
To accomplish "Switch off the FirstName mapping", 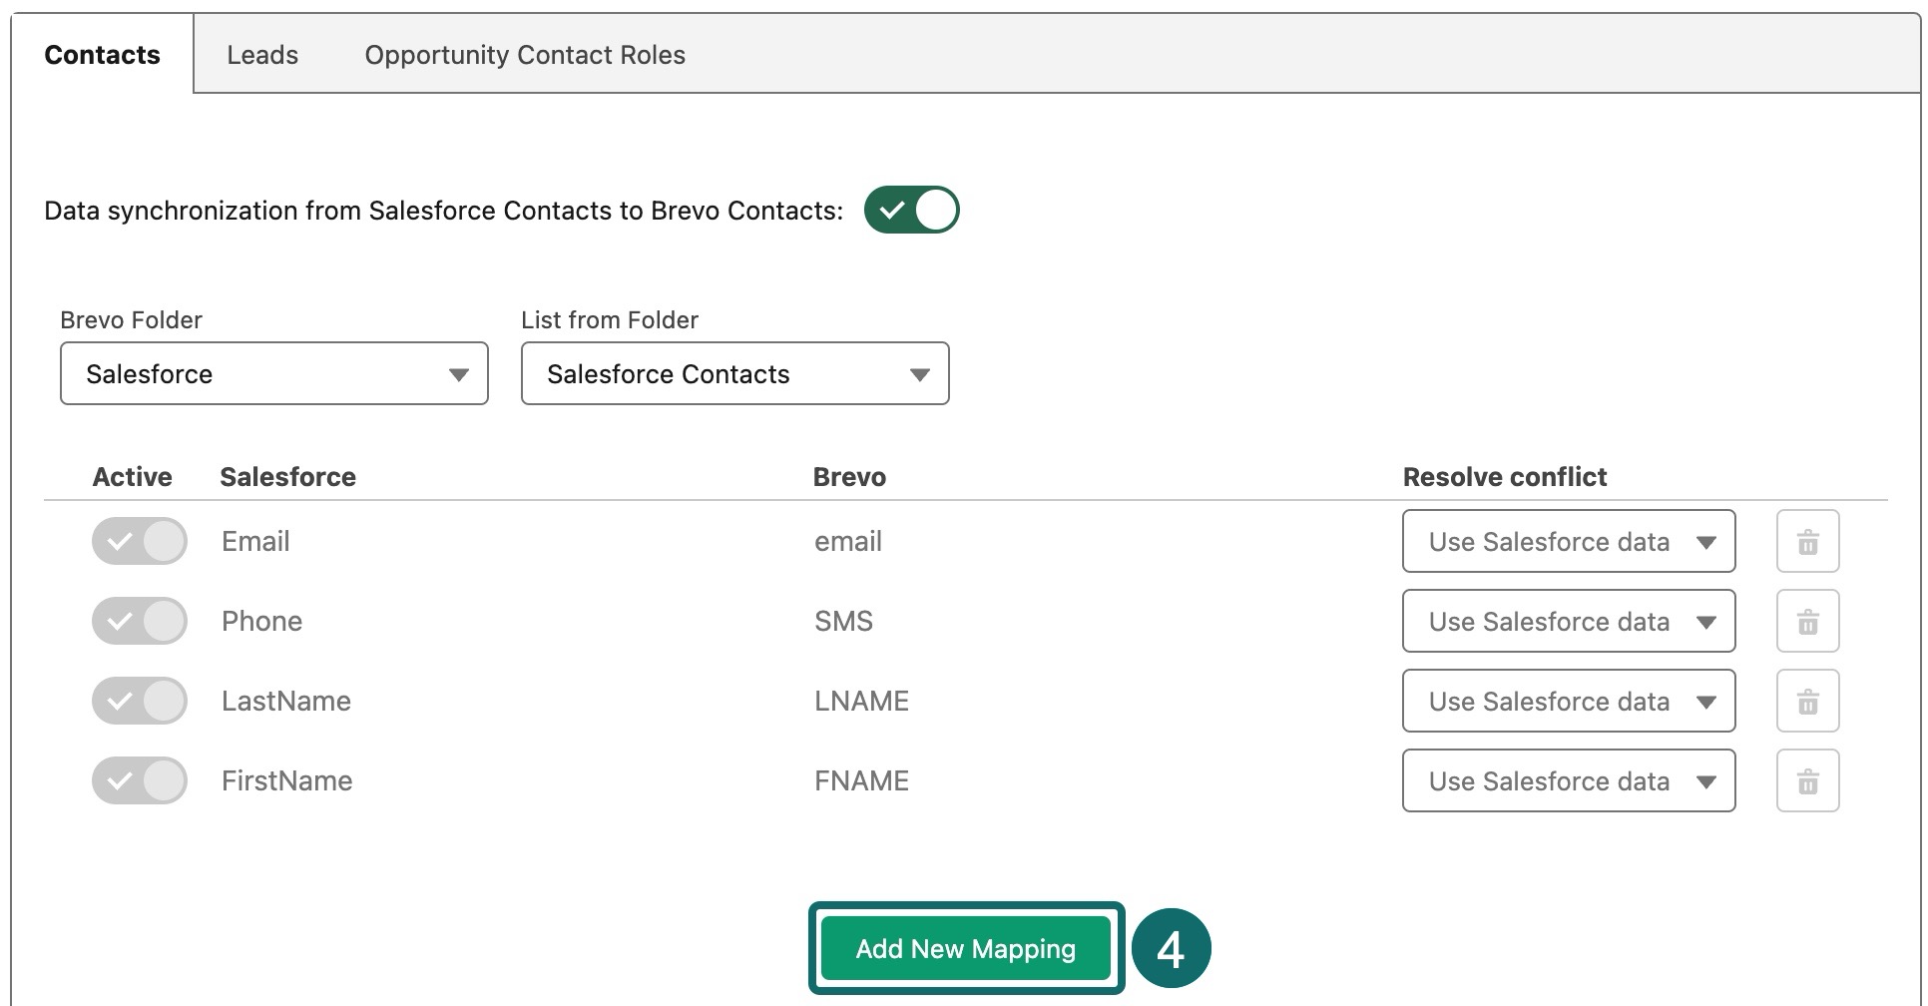I will 140,780.
